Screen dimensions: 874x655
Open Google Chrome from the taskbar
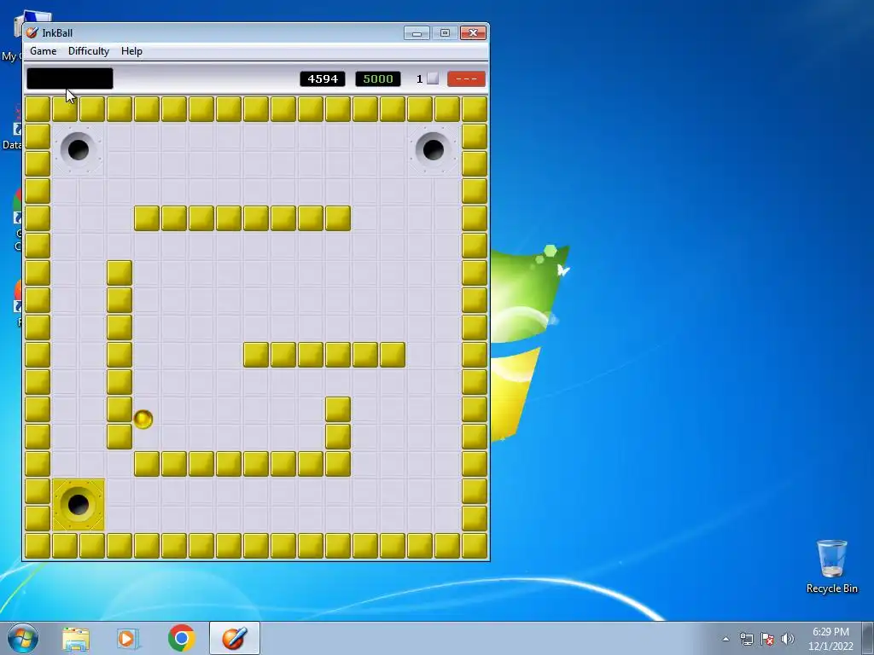182,638
